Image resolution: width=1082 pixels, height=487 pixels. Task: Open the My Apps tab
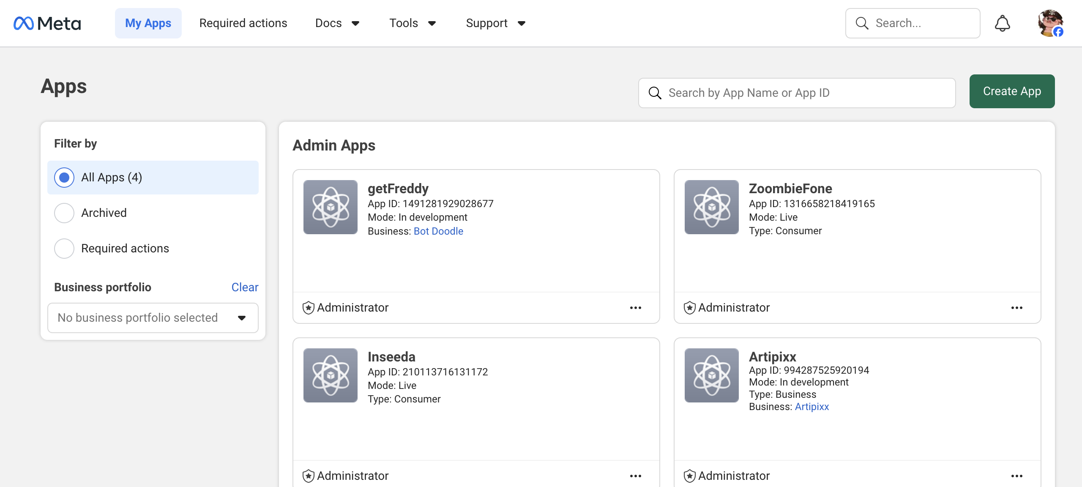coord(148,23)
